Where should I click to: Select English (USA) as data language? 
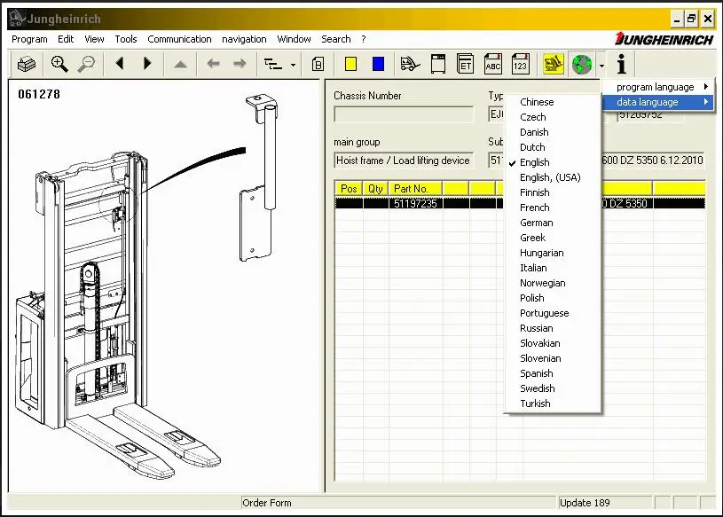(x=550, y=177)
